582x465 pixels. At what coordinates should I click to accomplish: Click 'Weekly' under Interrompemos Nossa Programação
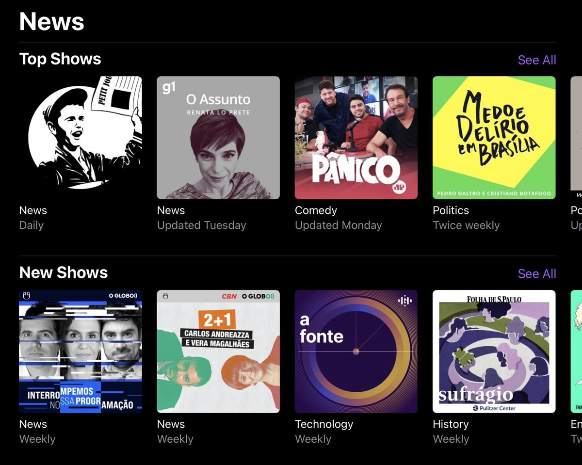[37, 439]
